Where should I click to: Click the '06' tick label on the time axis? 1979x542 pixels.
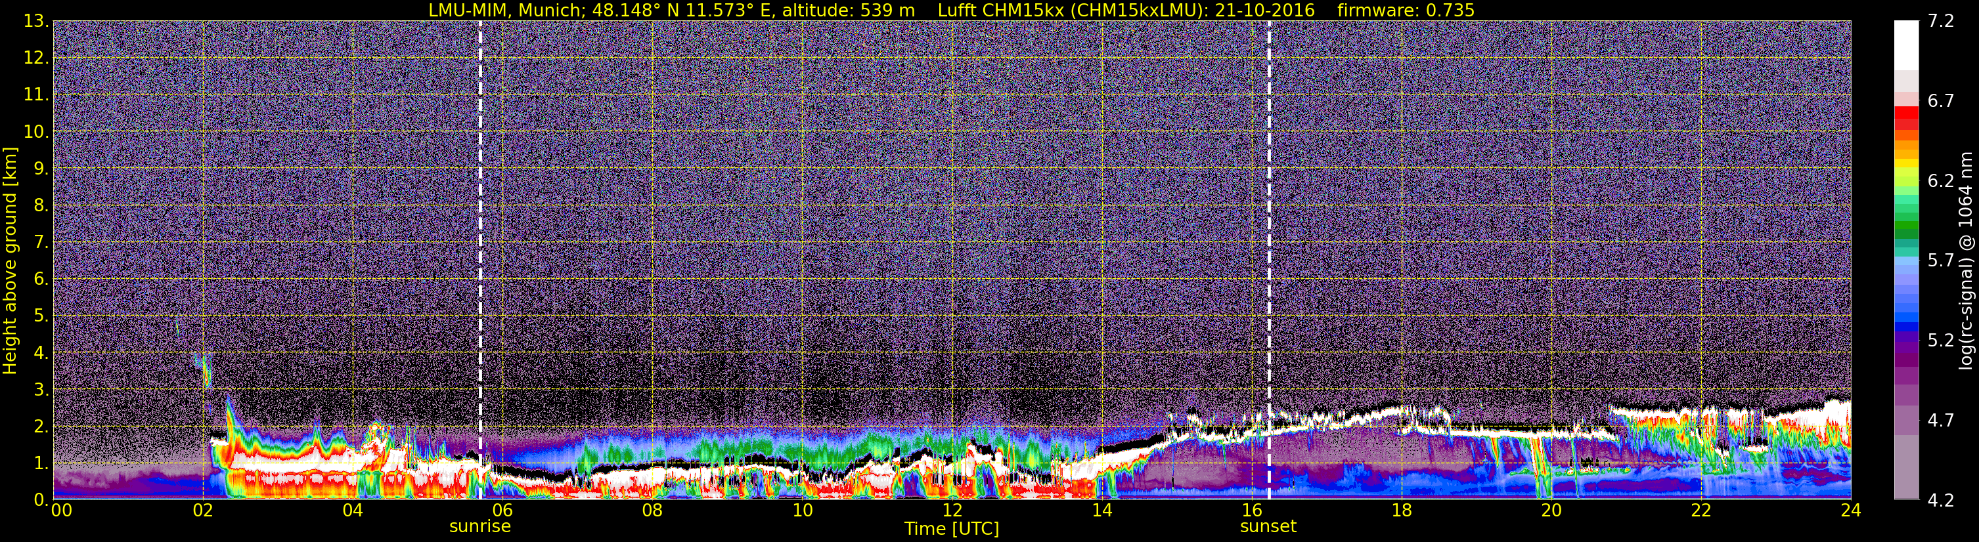(x=502, y=511)
